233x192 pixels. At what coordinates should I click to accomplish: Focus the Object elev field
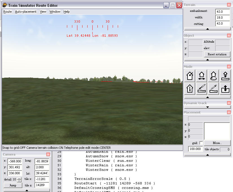223,48
